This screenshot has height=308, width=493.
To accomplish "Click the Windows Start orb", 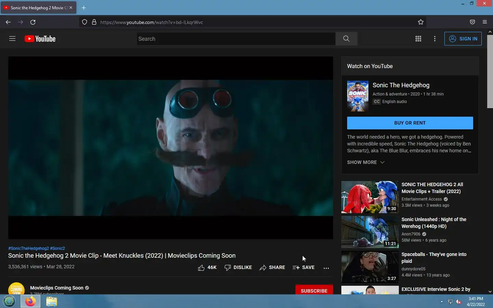I will point(9,301).
